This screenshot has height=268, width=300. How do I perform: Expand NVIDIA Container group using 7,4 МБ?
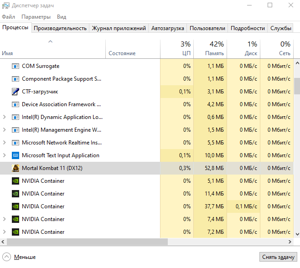pos(5,219)
